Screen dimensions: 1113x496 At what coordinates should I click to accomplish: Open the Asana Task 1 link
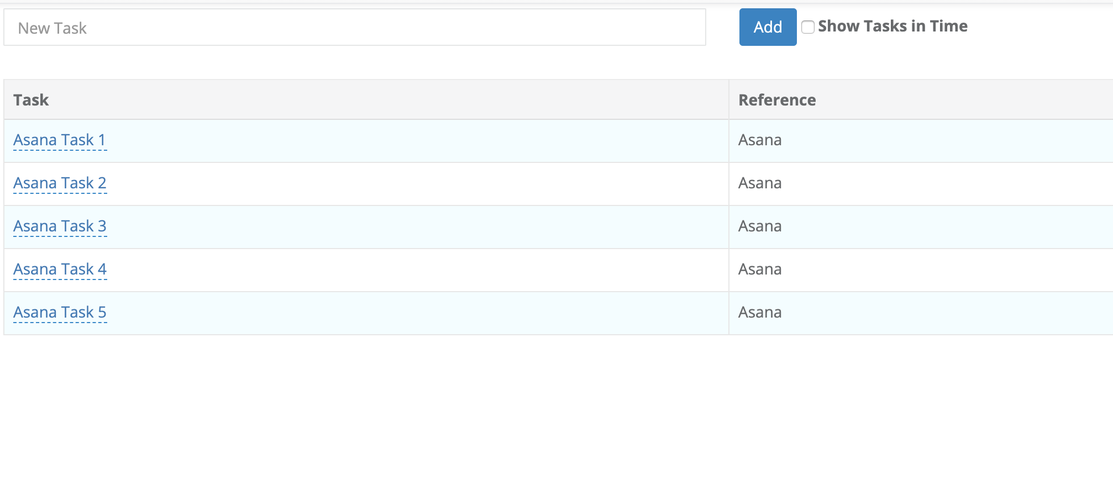coord(60,140)
